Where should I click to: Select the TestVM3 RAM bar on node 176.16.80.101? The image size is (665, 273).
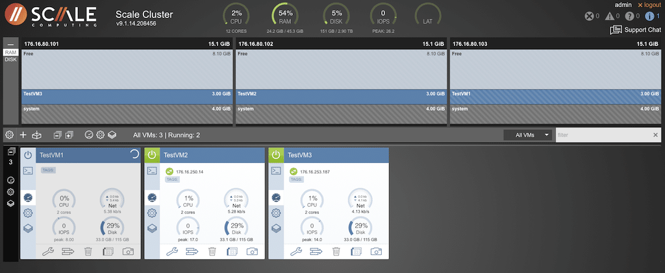[x=127, y=97]
